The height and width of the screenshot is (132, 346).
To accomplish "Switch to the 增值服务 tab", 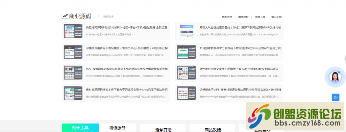I will (x=117, y=128).
